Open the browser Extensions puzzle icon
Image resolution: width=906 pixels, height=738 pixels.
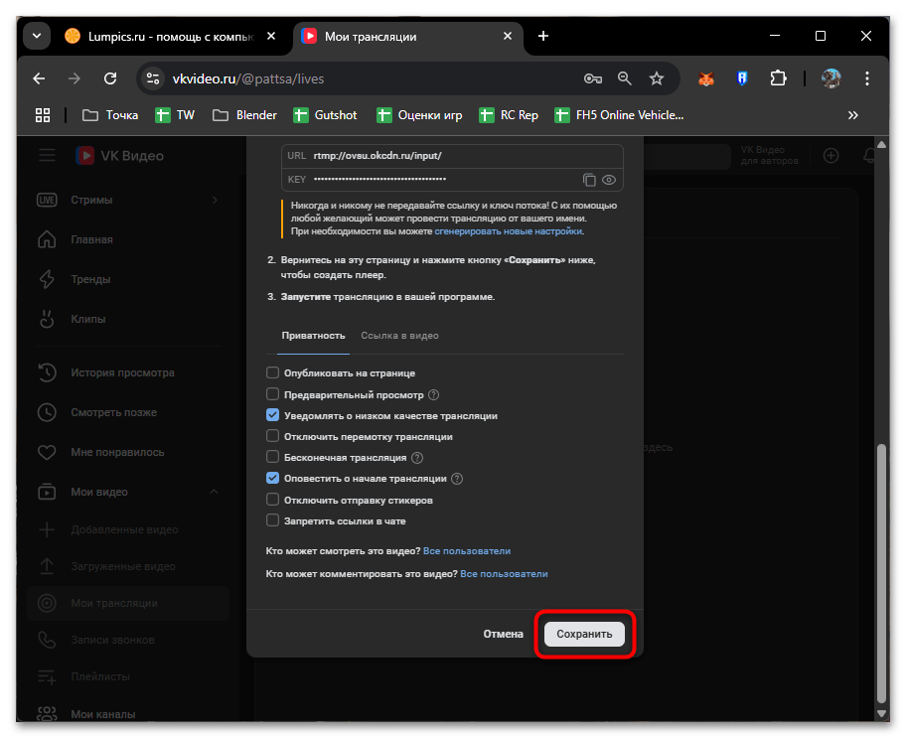[778, 78]
